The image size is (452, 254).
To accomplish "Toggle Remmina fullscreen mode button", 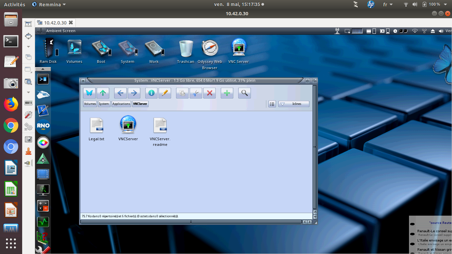I will [x=28, y=36].
